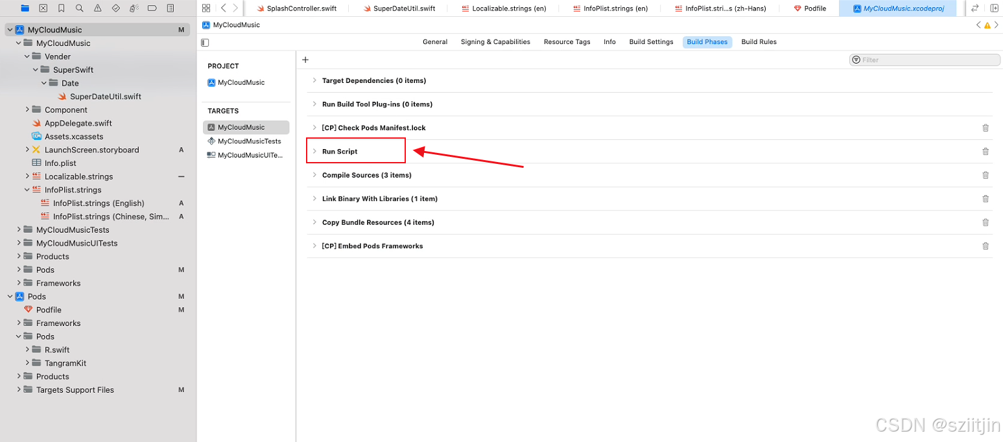Delete the [CP] Check Pods Manifest.lock phase

tap(985, 128)
